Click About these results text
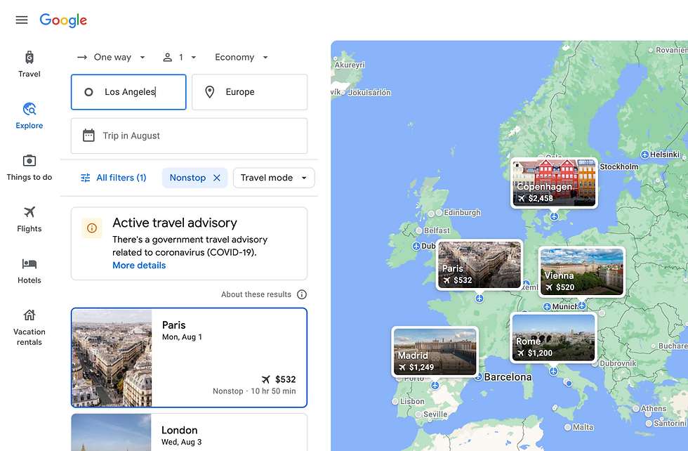This screenshot has width=688, height=451. click(256, 294)
